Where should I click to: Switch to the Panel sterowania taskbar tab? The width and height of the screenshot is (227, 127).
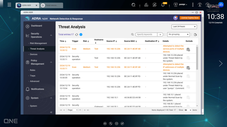tap(51, 5)
